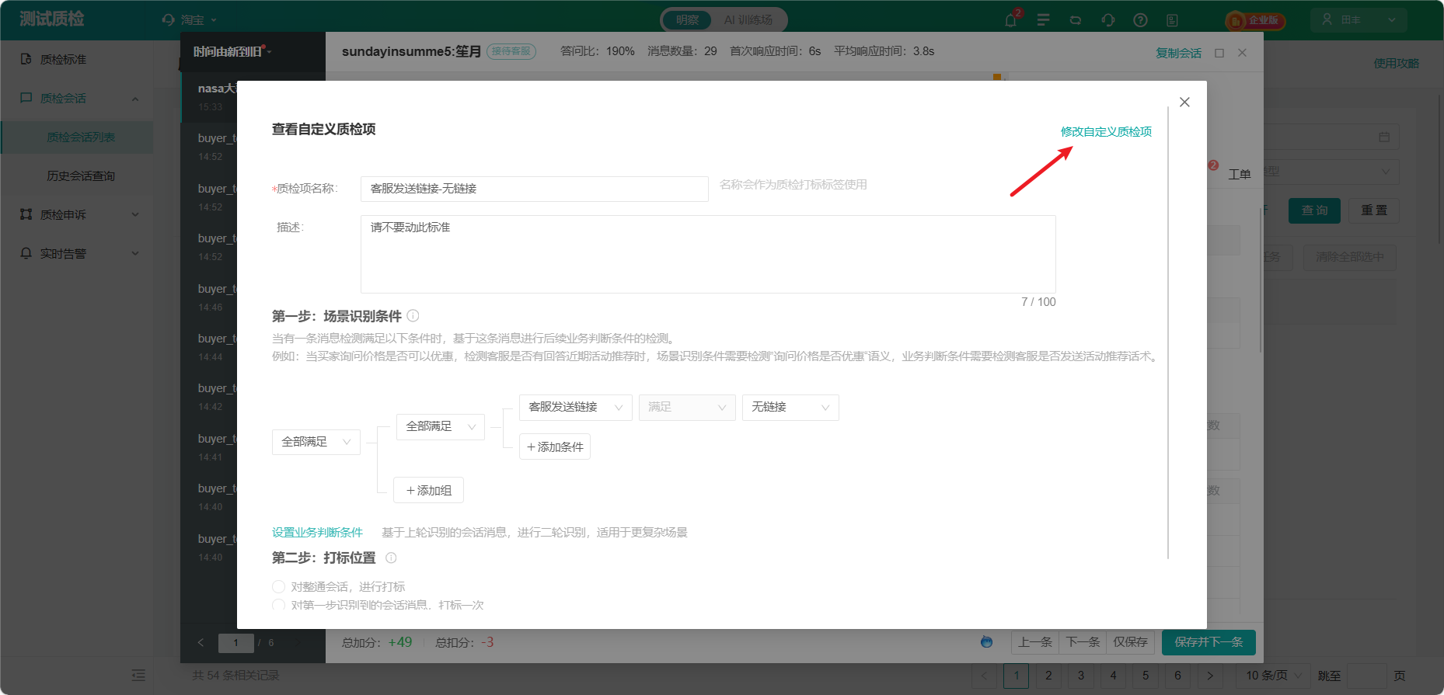Select the 对第一步识别到的会话消息 radio option
The width and height of the screenshot is (1444, 695).
coord(278,605)
